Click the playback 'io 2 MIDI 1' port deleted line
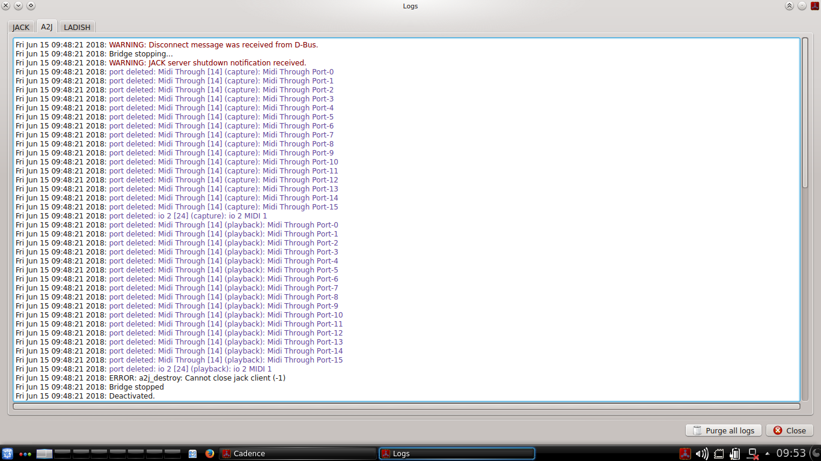 [144, 369]
